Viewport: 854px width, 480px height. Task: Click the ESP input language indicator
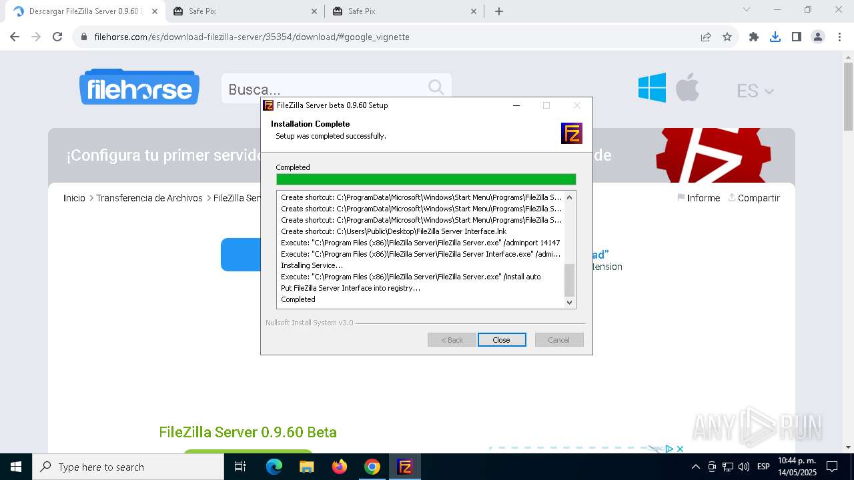pos(763,467)
